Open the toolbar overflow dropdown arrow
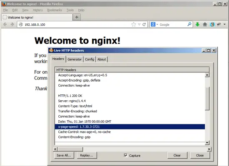This screenshot has height=166, width=229. tap(224, 25)
